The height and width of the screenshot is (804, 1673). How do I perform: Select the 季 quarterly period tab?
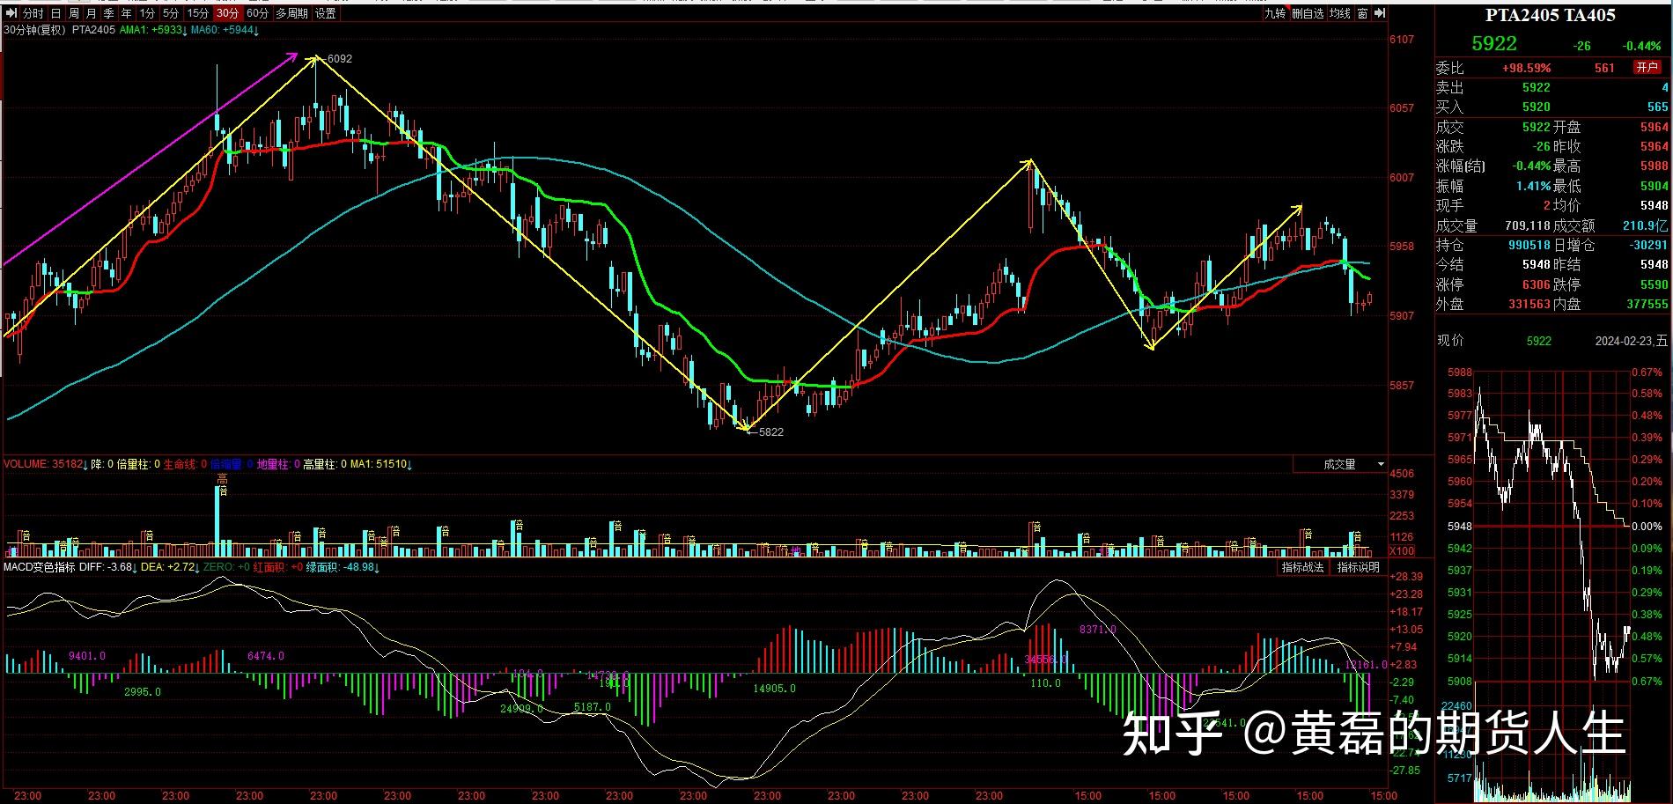pyautogui.click(x=108, y=13)
